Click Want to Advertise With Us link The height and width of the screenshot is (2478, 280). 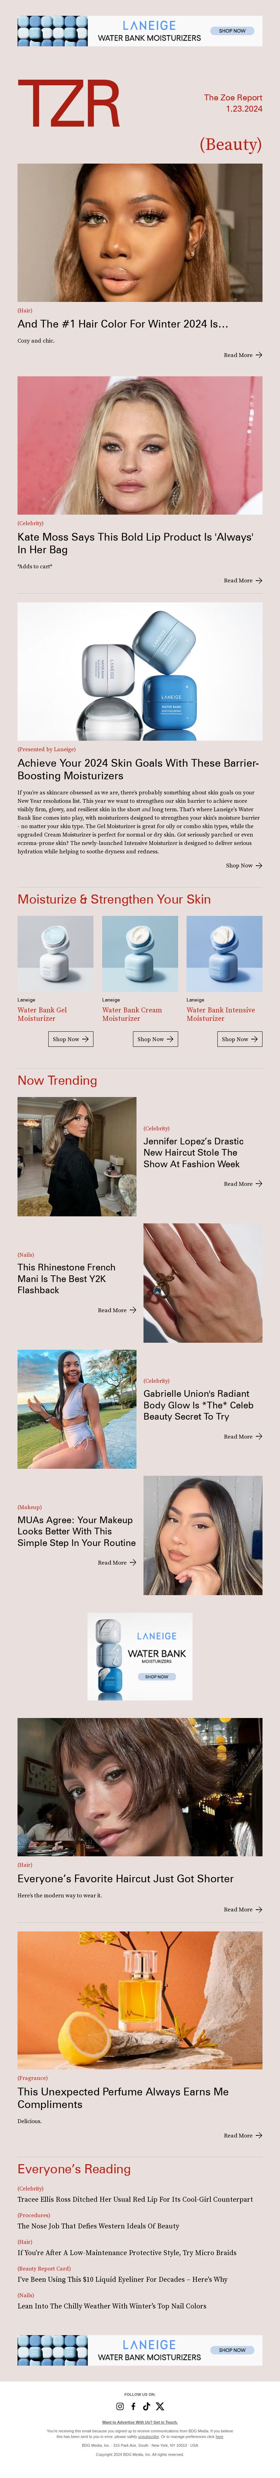click(140, 2422)
